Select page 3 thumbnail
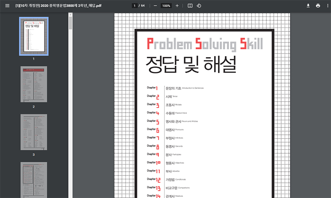The height and width of the screenshot is (198, 331). pos(34,132)
